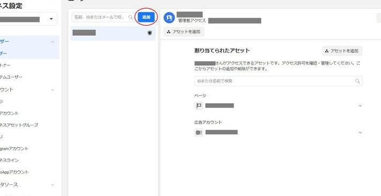Click the 広告アカウント section label in the assets panel

pyautogui.click(x=208, y=123)
